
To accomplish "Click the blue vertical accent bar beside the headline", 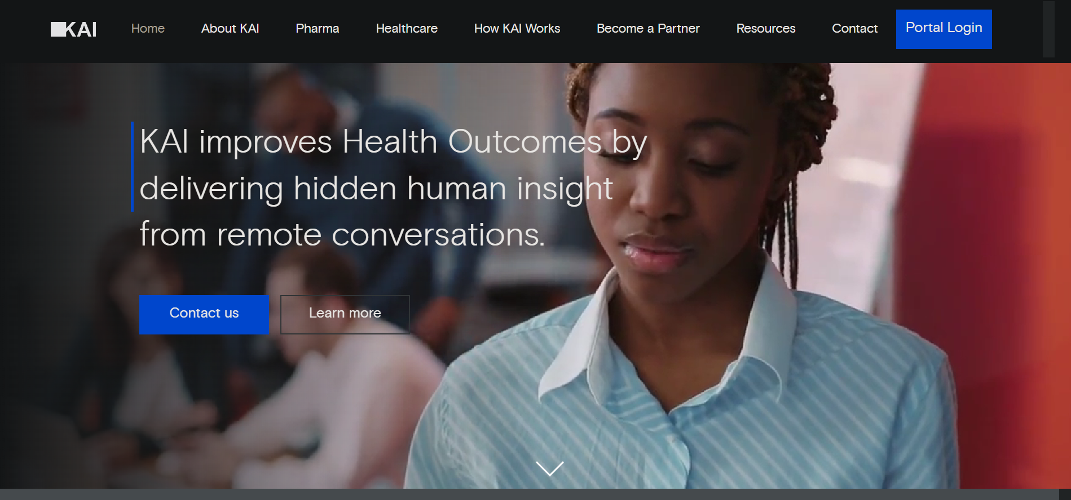I will (132, 166).
